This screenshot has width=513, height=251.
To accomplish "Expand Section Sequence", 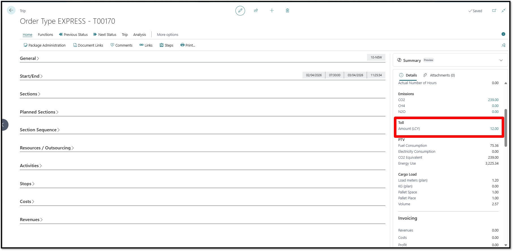I will pos(40,130).
